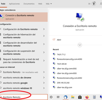Click the Escritorio Remoto search input box
Screen dimensions: 102x100
coord(24,97)
